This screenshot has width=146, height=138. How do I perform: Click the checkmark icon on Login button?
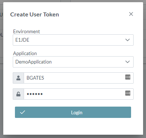(x=23, y=112)
